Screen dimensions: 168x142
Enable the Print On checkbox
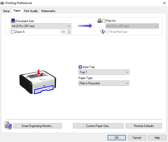coord(104,21)
